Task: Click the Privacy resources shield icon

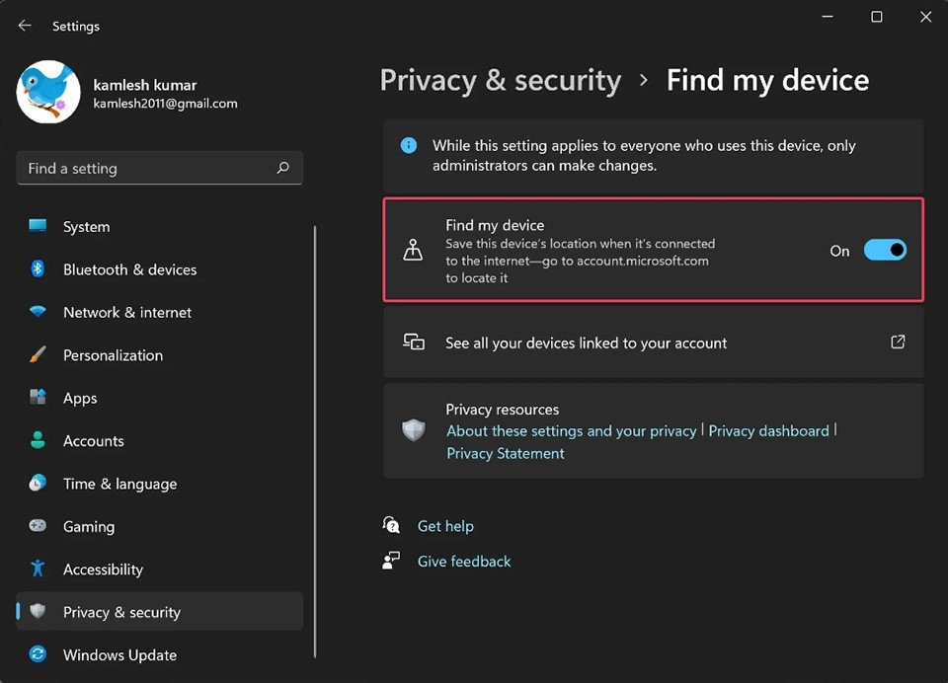Action: click(x=414, y=430)
